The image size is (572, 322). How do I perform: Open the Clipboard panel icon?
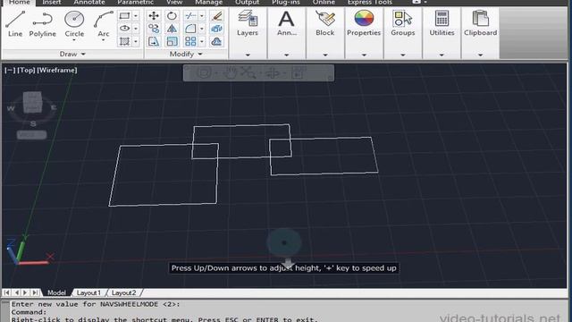pyautogui.click(x=481, y=18)
